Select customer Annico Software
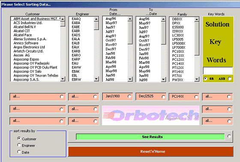Screen dimensions: 240x162 (26, 43)
